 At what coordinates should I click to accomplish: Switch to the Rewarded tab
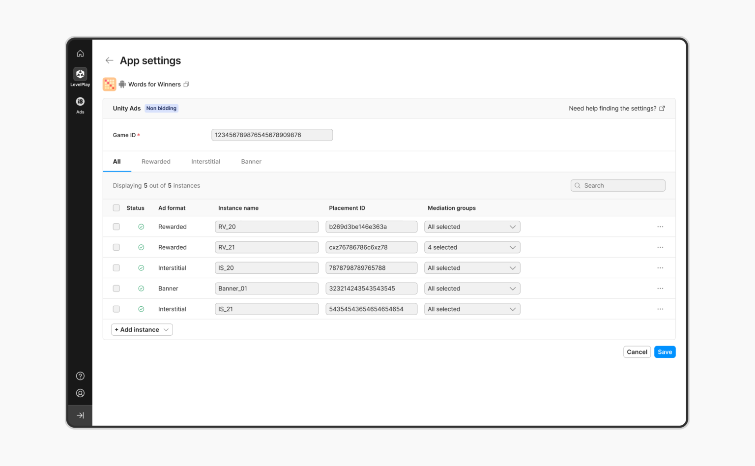click(x=156, y=161)
